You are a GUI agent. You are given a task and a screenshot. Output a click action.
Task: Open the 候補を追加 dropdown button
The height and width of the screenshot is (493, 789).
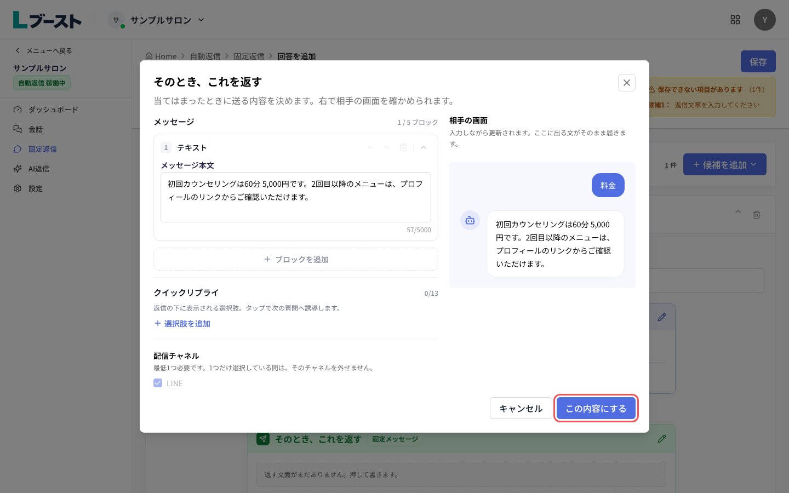725,164
